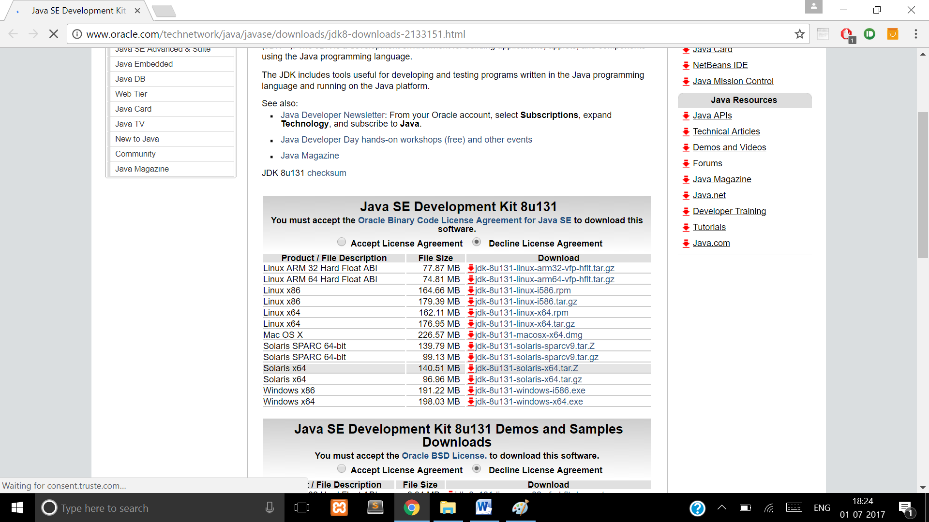Open the taskbar clock showing 18:24
Viewport: 929px width, 522px height.
tap(863, 507)
